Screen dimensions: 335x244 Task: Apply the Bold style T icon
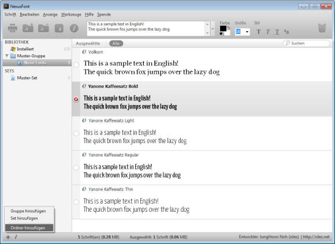tap(259, 32)
